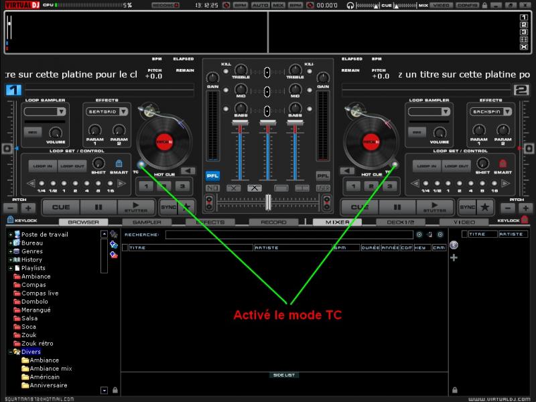Image resolution: width=536 pixels, height=402 pixels.
Task: Activate TC mode button on left deck
Action: pos(140,165)
